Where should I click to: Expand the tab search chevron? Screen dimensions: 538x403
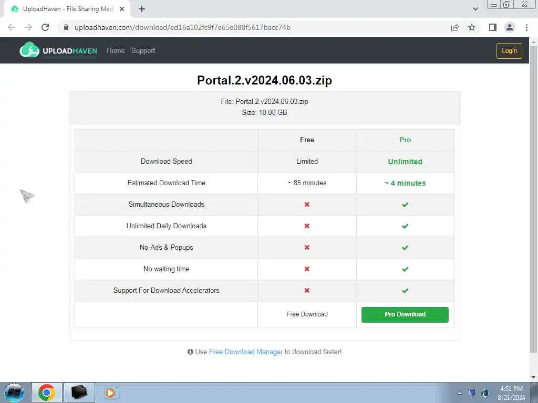tap(475, 9)
